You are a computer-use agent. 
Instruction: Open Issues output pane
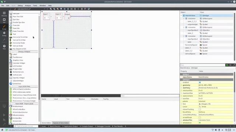coord(43,126)
